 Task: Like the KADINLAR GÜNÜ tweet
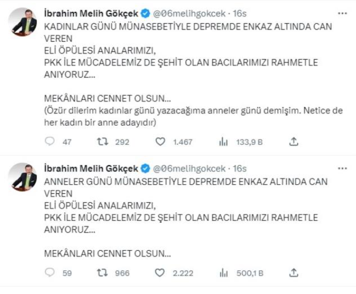coord(160,142)
